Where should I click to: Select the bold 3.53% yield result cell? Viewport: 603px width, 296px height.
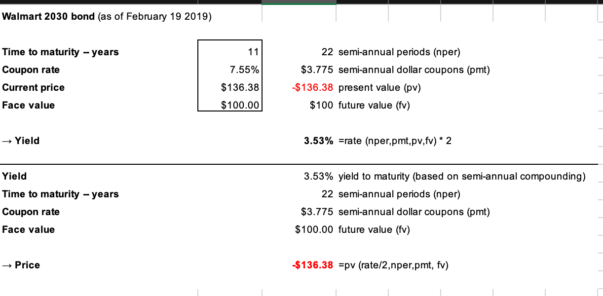click(x=318, y=141)
